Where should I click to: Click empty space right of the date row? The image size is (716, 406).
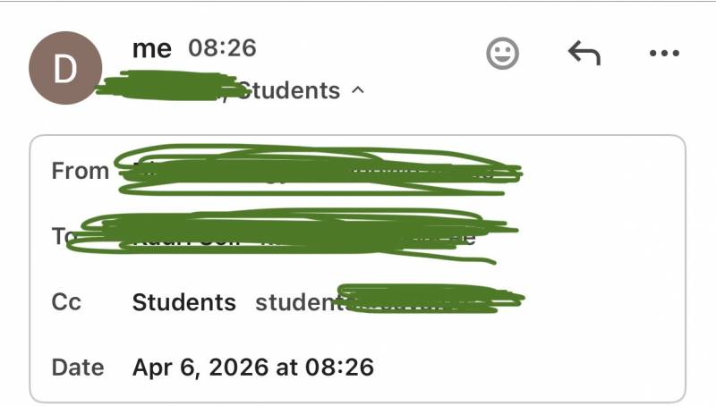[x=537, y=367]
